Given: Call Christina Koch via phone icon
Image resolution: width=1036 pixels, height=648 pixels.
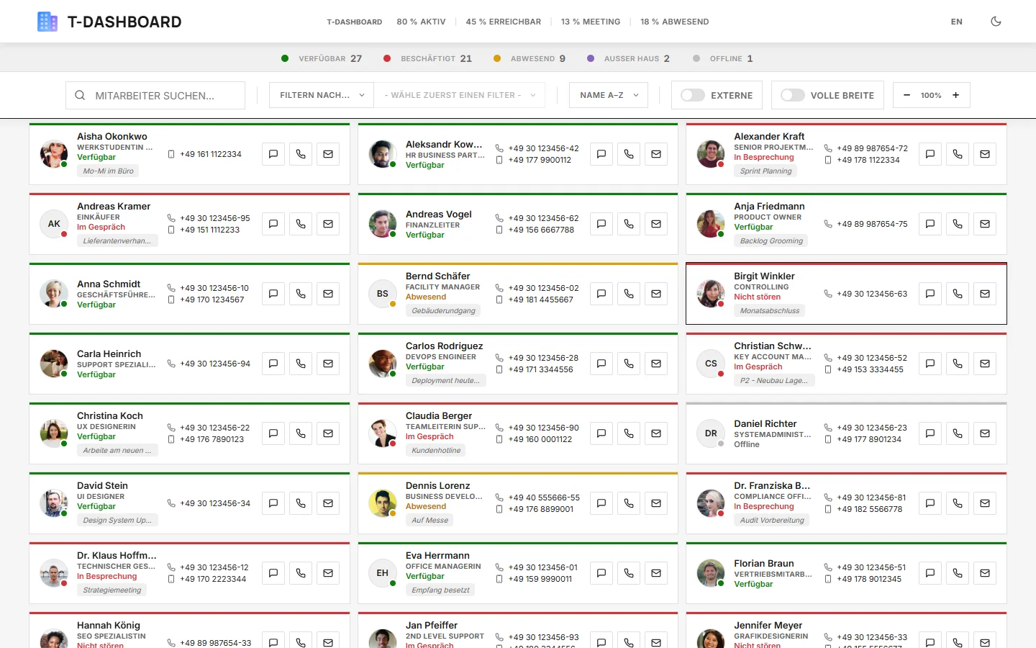Looking at the screenshot, I should [301, 433].
